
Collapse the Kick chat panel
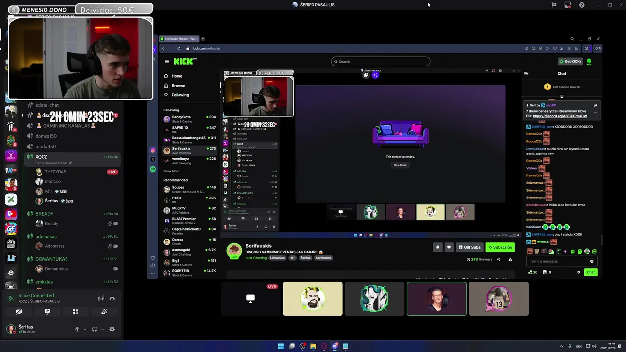[526, 74]
